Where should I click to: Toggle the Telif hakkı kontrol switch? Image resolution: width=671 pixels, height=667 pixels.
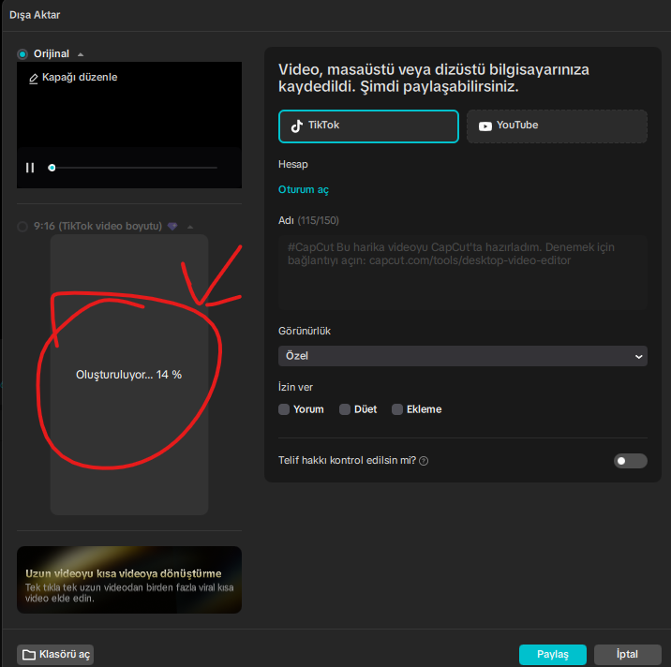[630, 461]
